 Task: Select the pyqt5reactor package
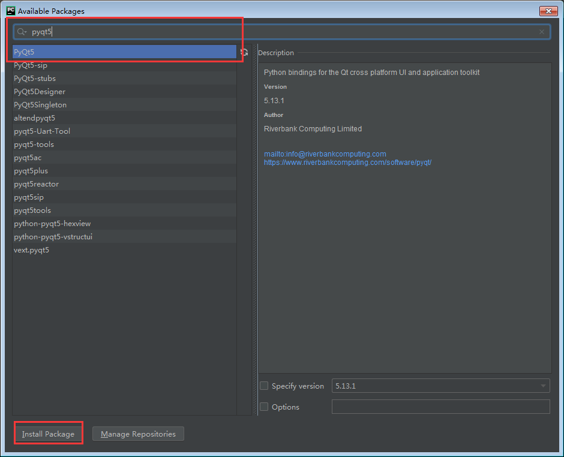click(124, 184)
